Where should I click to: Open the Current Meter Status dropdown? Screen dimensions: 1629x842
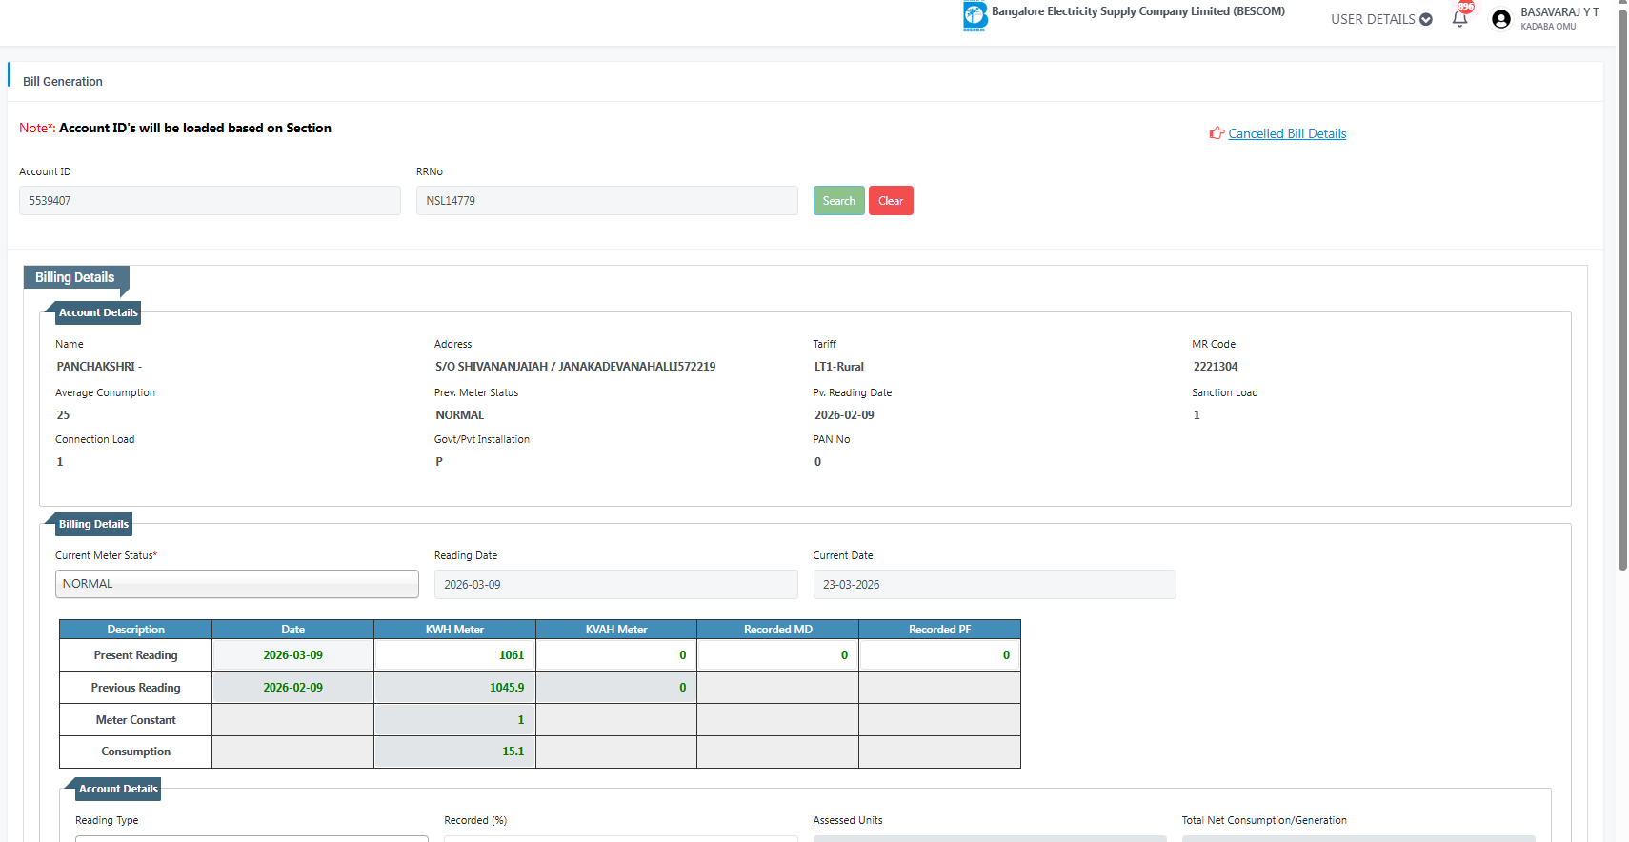coord(237,584)
